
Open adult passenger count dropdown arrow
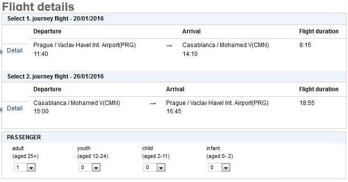click(31, 168)
